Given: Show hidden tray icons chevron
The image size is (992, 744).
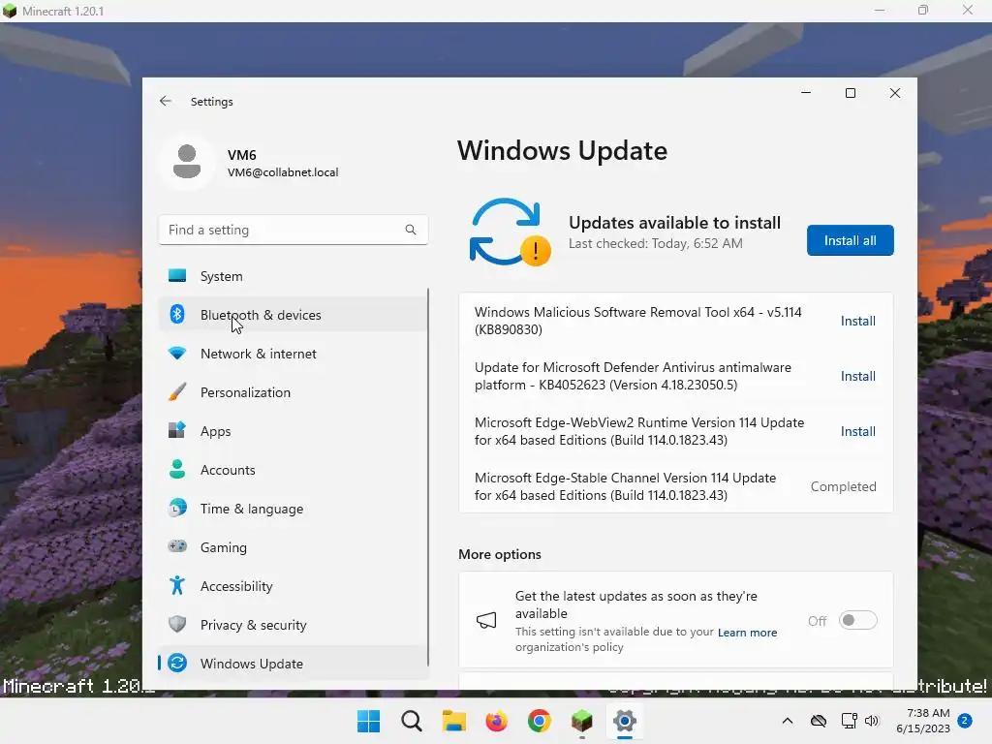Looking at the screenshot, I should (x=787, y=721).
